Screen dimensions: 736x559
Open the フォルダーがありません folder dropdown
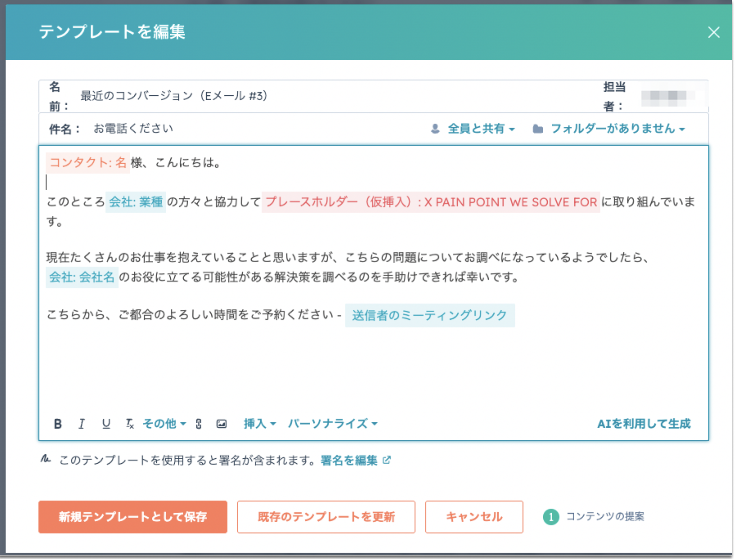tap(612, 129)
